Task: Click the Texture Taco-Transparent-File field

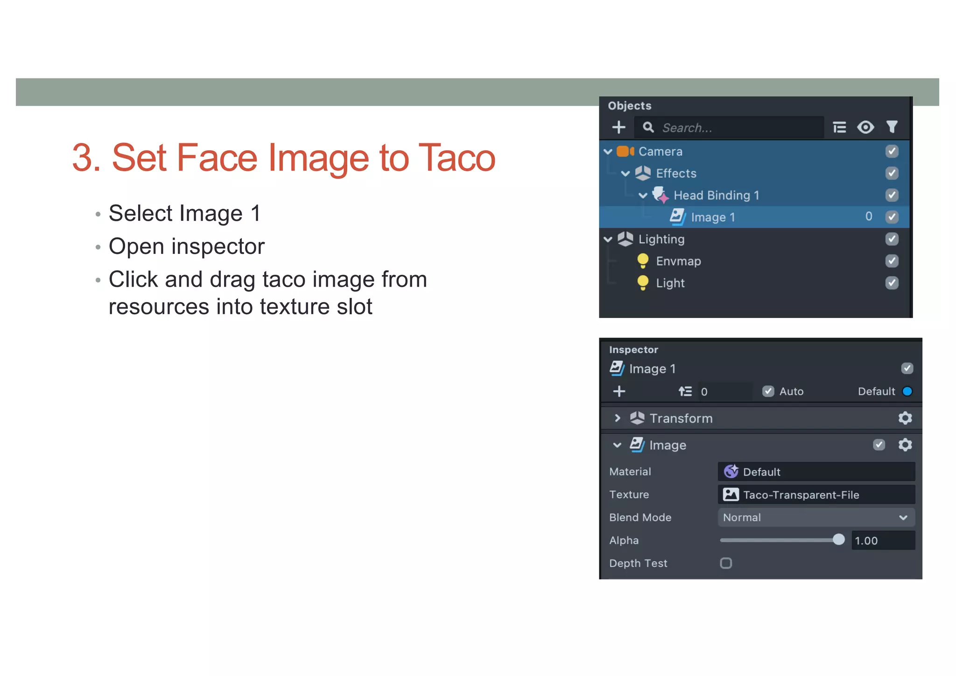Action: (x=816, y=494)
